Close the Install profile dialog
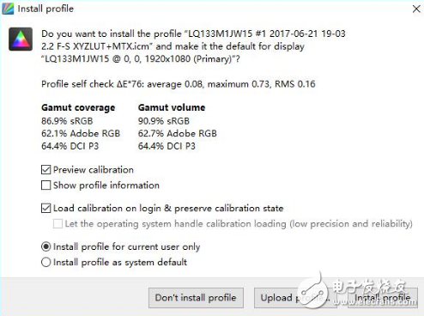The image size is (424, 316). pos(416,9)
